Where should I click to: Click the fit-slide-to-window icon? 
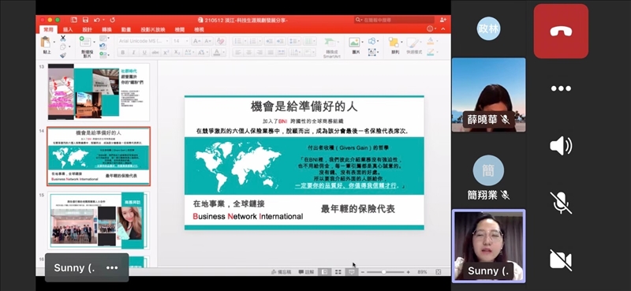click(x=439, y=272)
